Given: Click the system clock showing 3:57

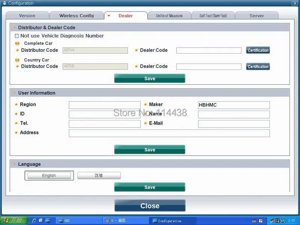Looking at the screenshot, I should [292, 221].
